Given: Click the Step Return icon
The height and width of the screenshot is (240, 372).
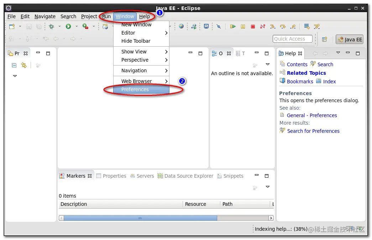Looking at the screenshot, I should [293, 26].
